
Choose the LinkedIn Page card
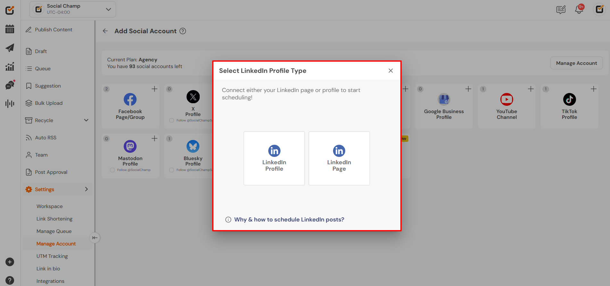(x=339, y=158)
